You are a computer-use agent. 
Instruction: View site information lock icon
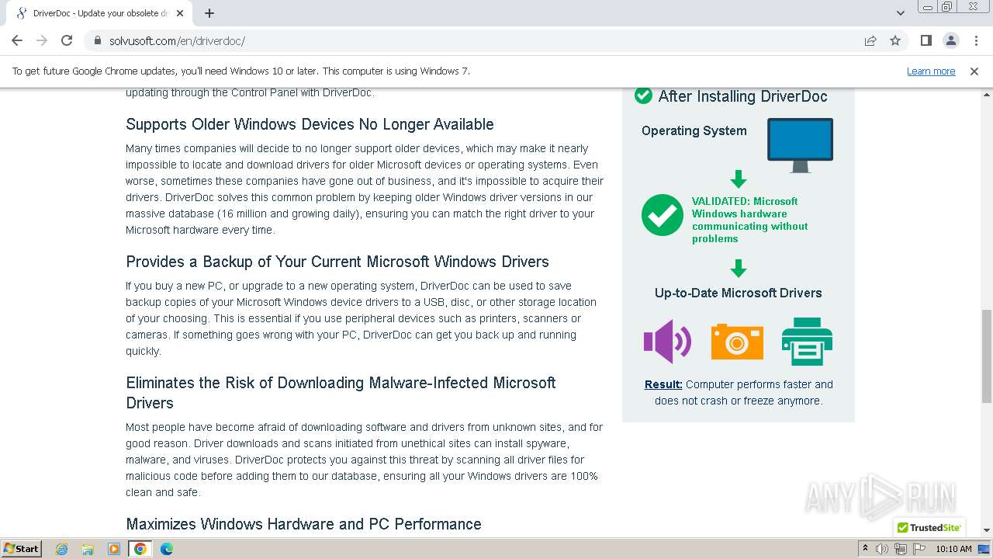tap(98, 40)
